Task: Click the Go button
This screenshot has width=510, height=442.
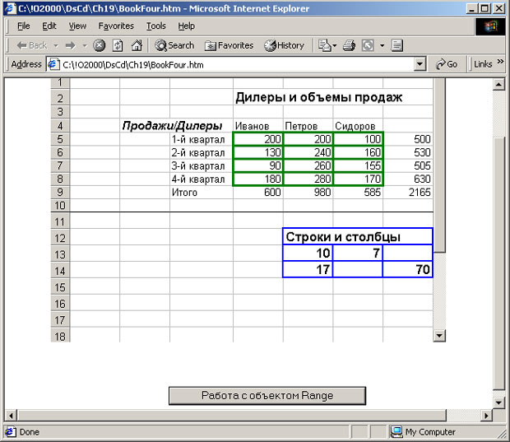Action: point(447,64)
